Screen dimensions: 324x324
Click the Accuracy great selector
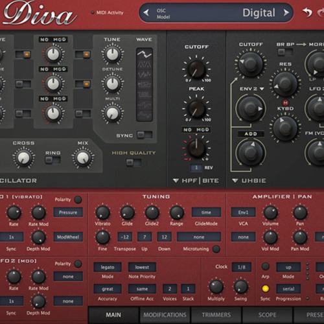[x=108, y=289]
